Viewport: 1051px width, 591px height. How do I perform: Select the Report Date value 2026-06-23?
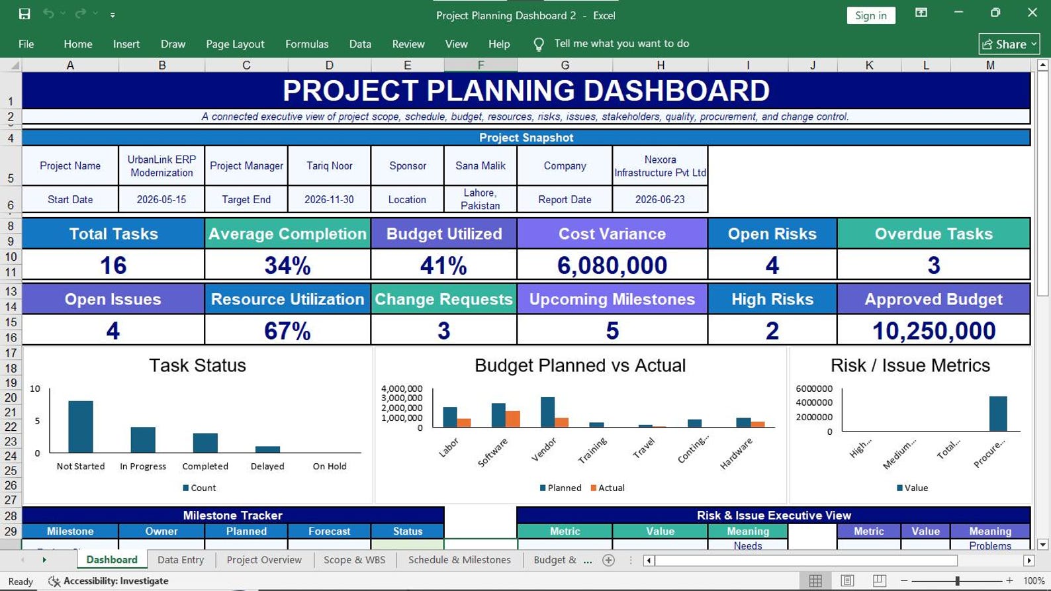[x=660, y=199]
